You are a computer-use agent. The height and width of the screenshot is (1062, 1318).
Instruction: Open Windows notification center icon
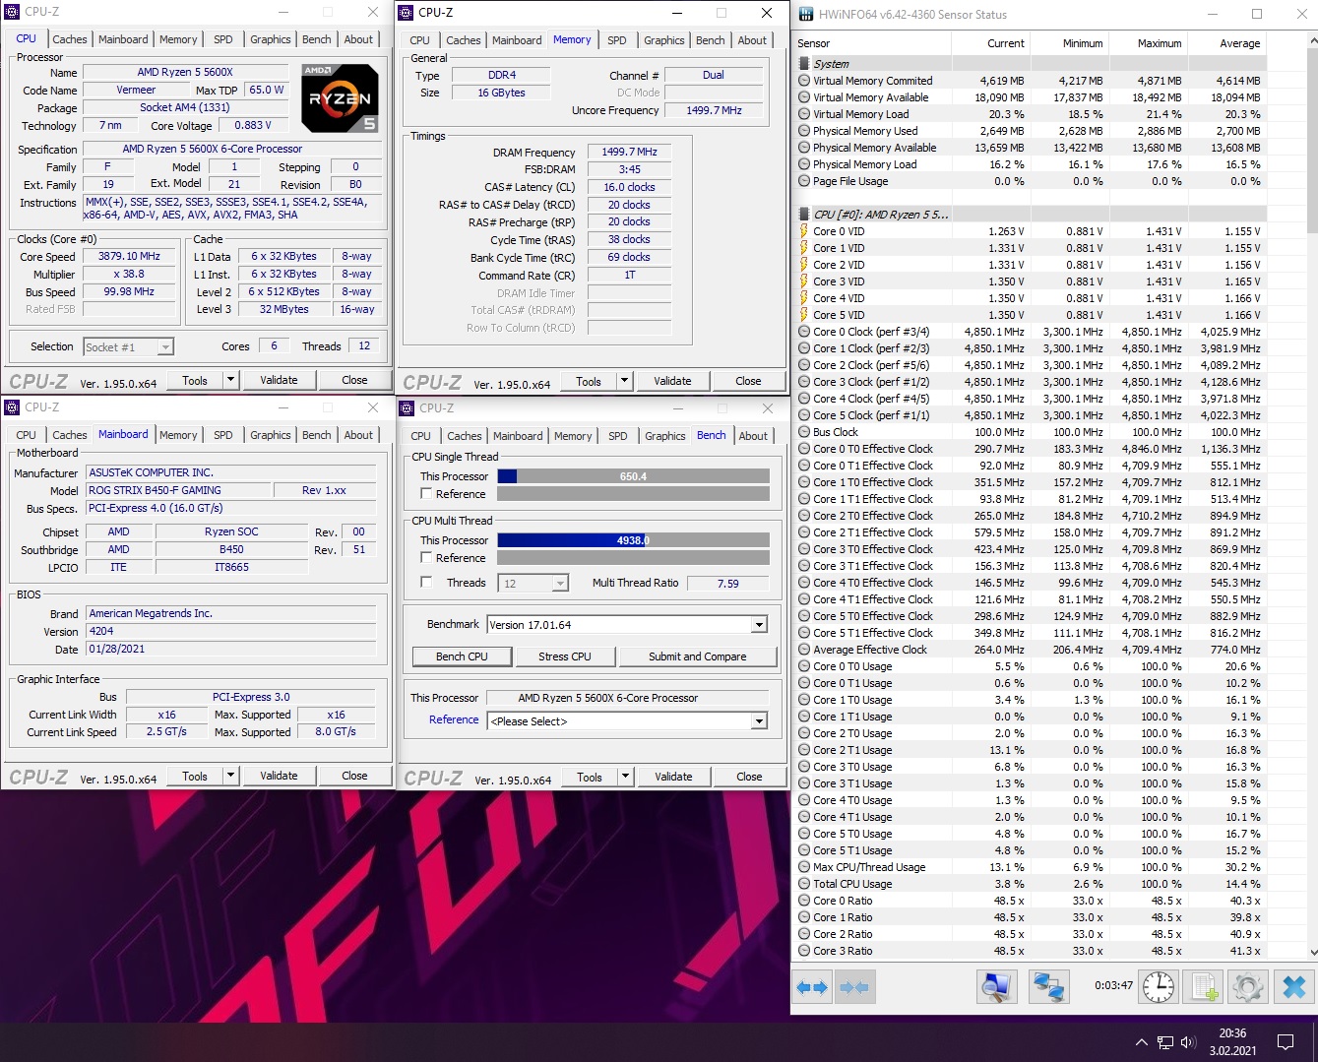point(1285,1042)
